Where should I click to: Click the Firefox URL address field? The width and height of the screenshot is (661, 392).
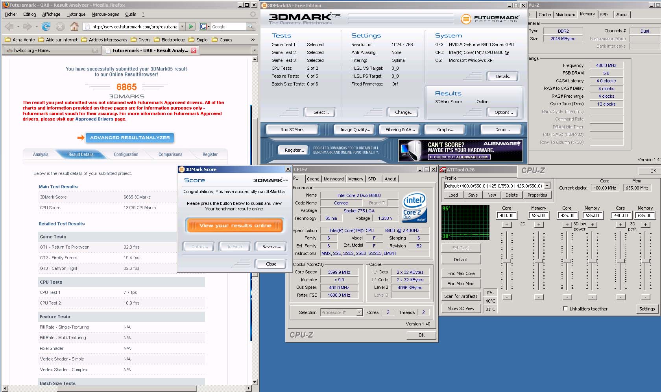(x=135, y=27)
